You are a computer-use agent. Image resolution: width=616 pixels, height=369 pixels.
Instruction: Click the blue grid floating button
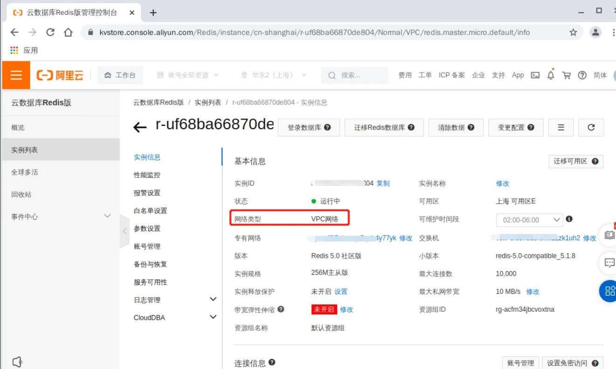pos(609,291)
